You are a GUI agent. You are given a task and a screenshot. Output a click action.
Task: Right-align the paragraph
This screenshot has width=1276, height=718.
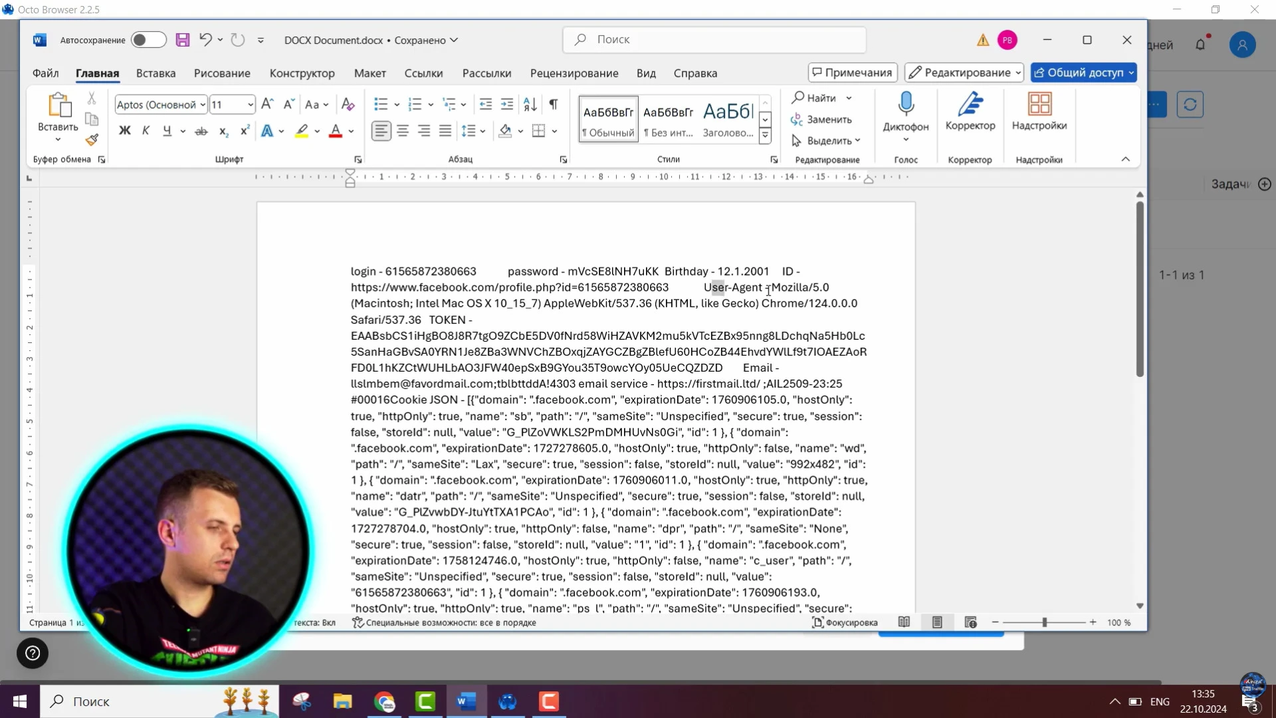pos(424,131)
